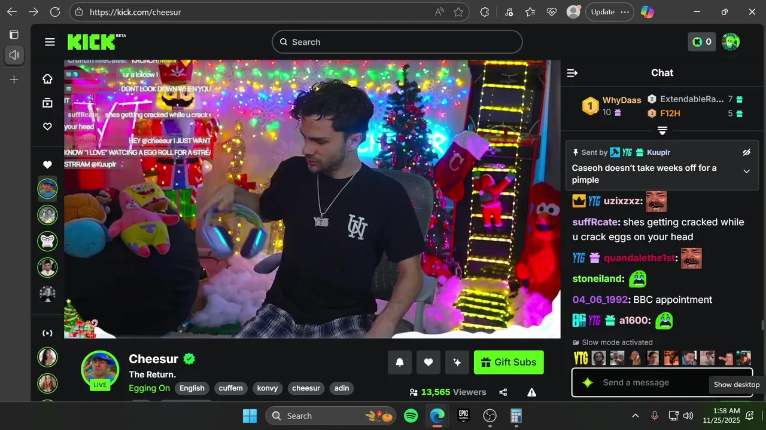Screen dimensions: 766x430
Task: Select the cuffem tag
Action: pos(230,388)
